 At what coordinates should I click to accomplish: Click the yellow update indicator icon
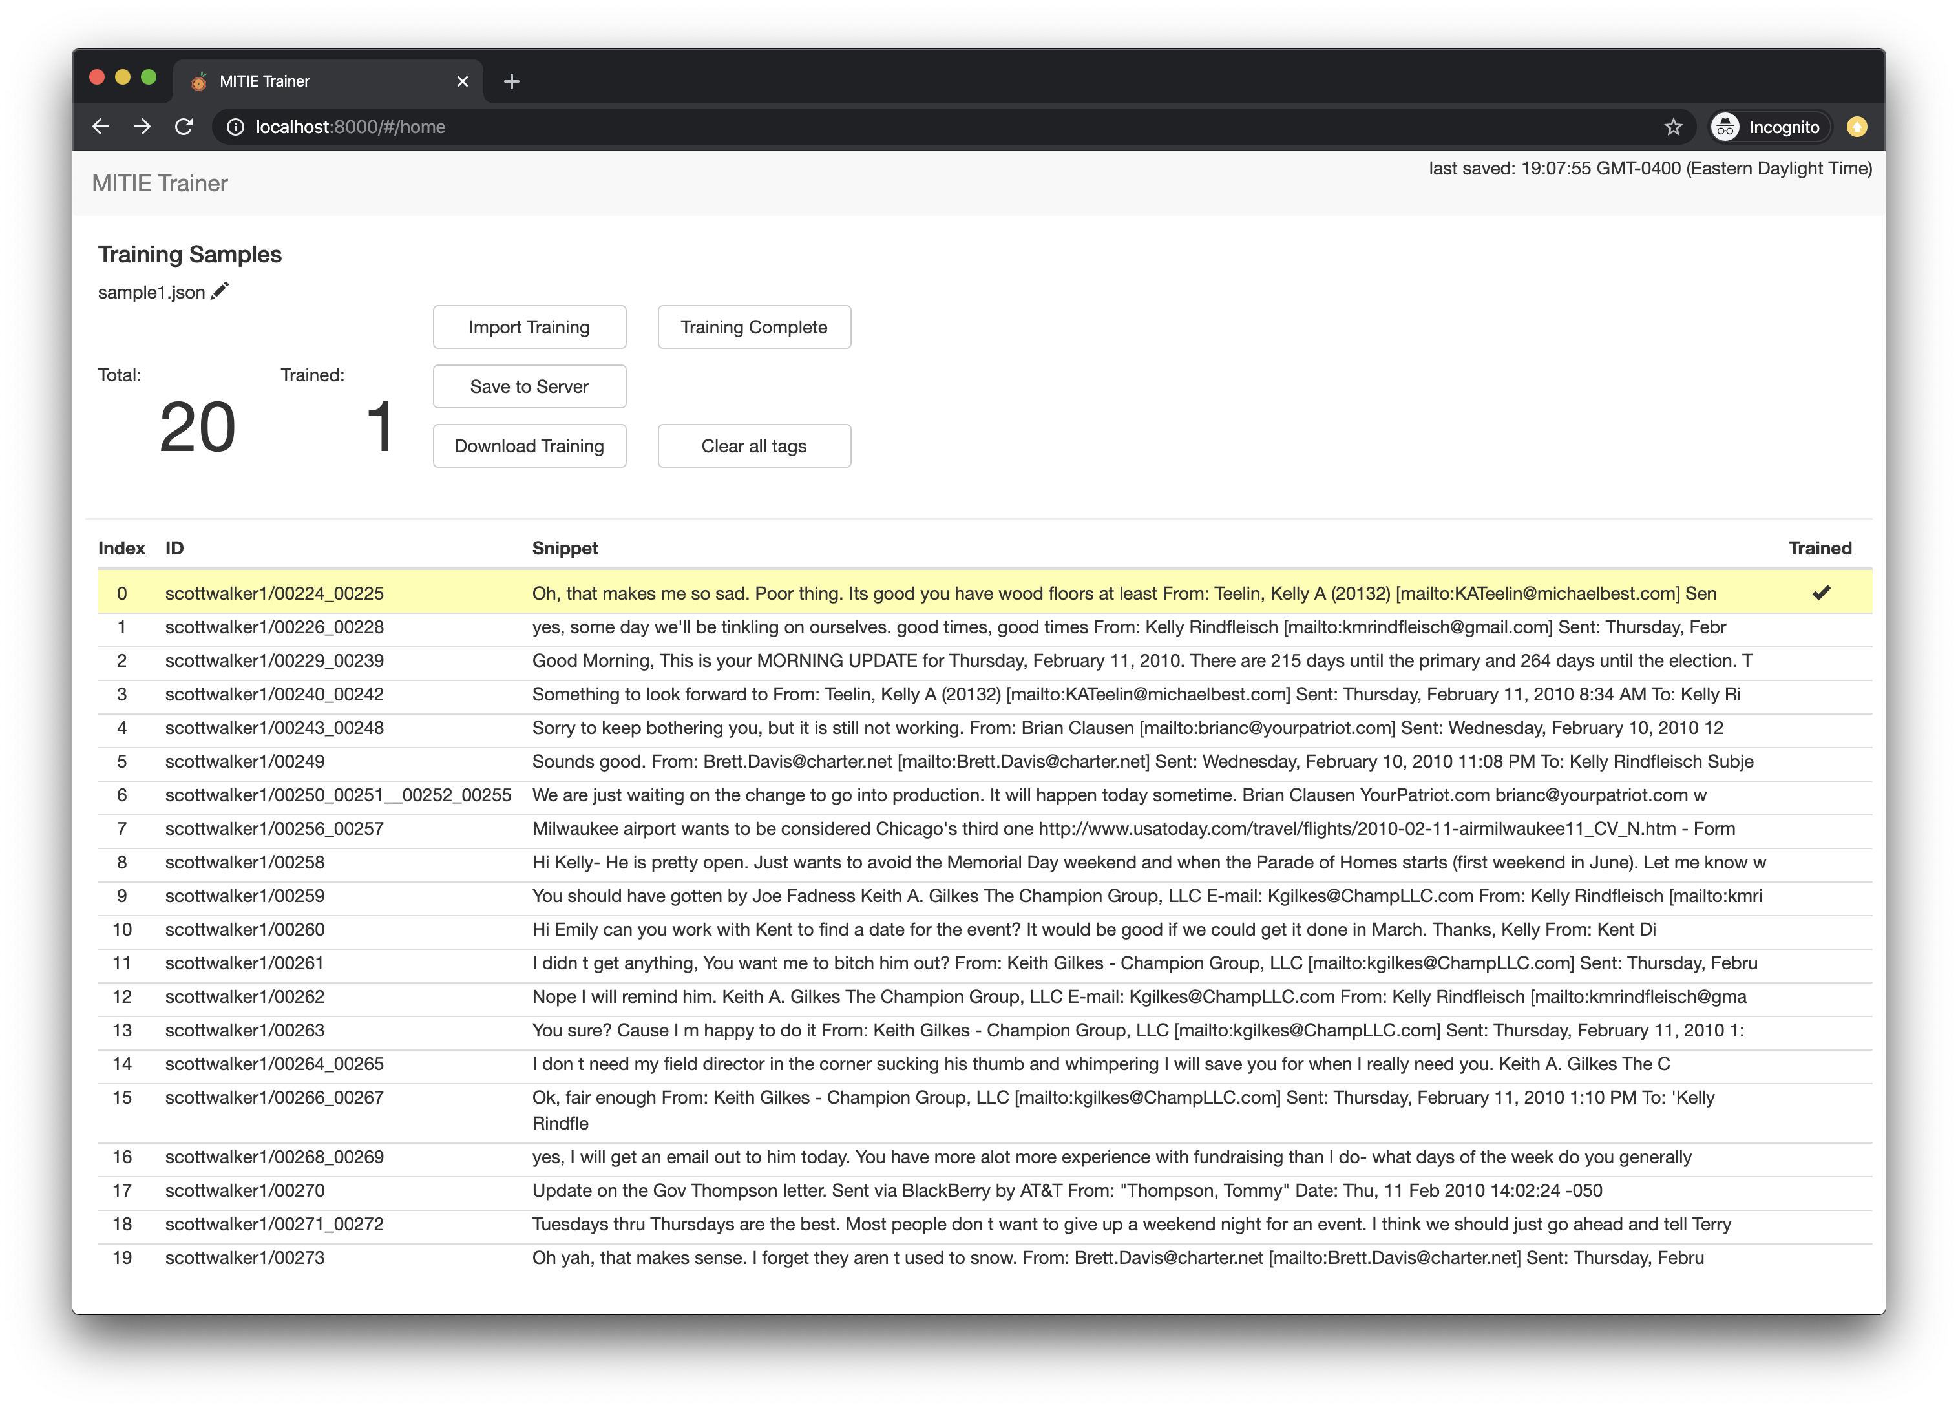pyautogui.click(x=1856, y=127)
